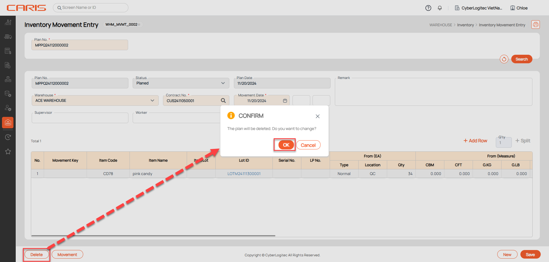
Task: Click the star favorites icon in sidebar
Action: pos(8,151)
